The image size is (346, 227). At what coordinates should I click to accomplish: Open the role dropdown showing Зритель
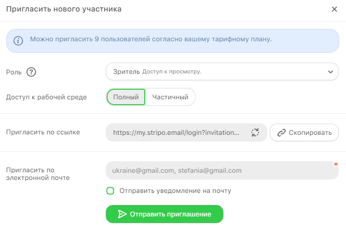point(222,72)
